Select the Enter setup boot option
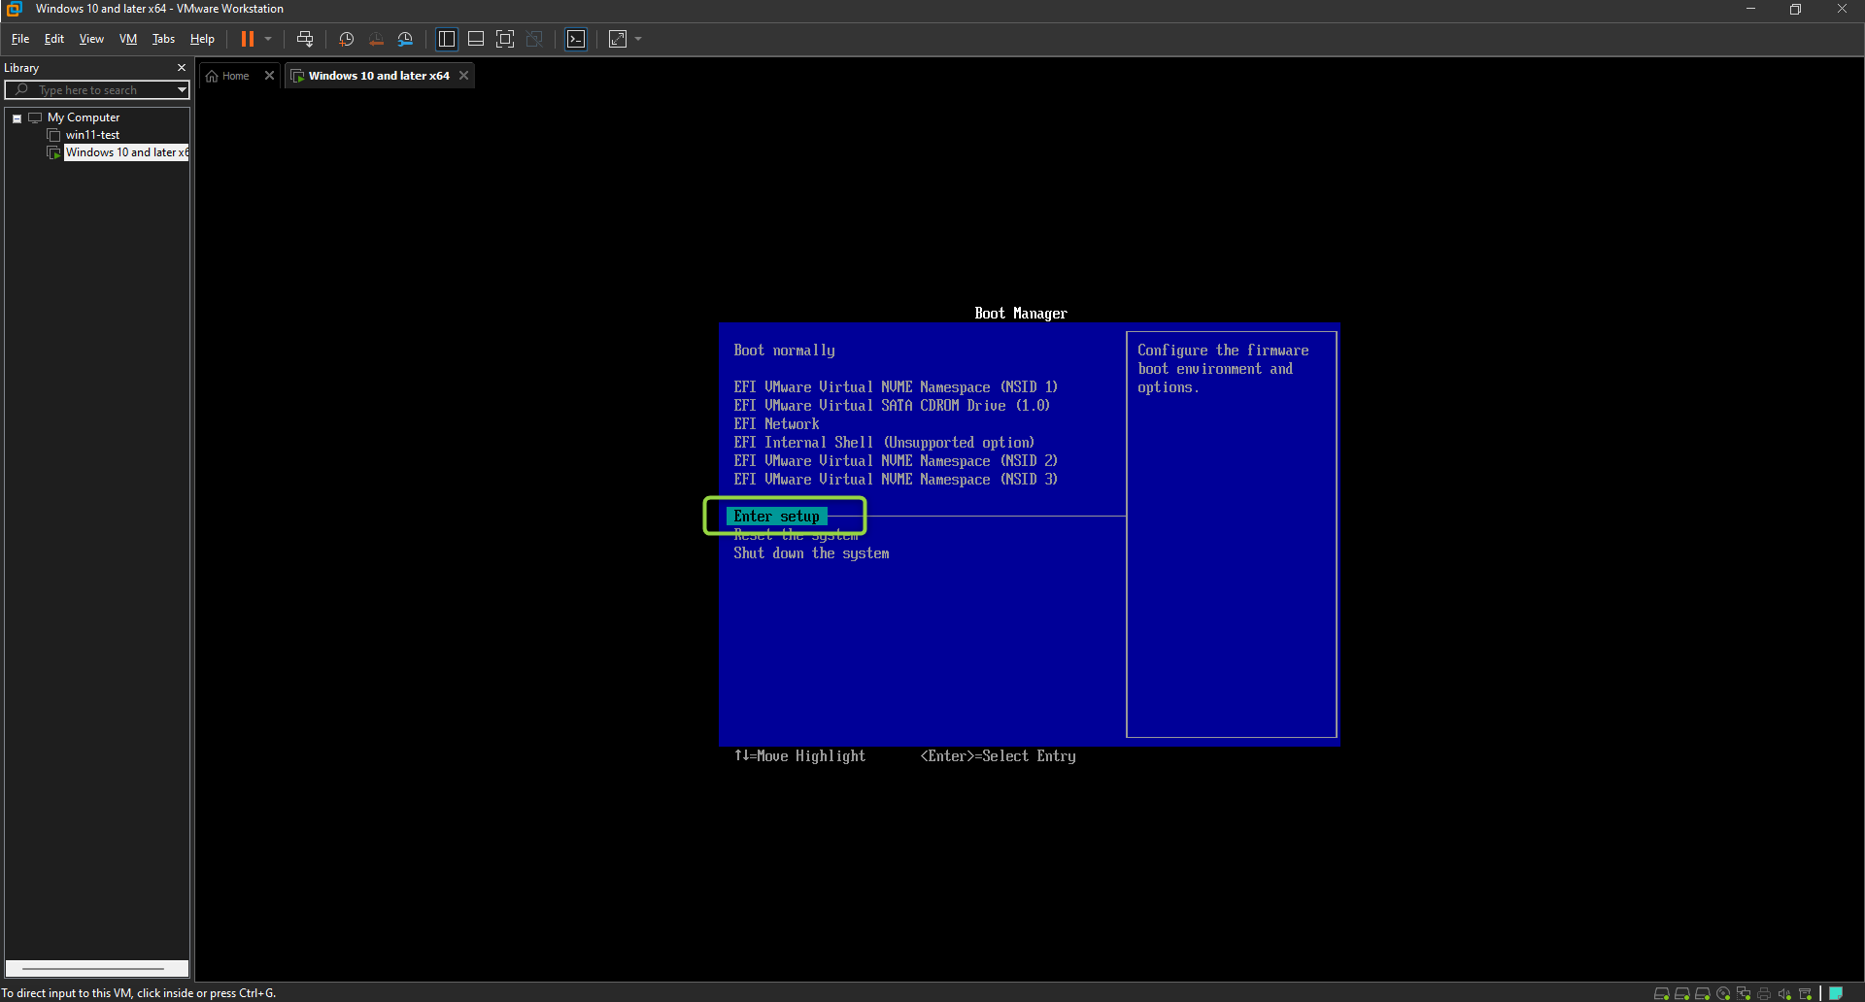This screenshot has width=1865, height=1002. pyautogui.click(x=776, y=517)
